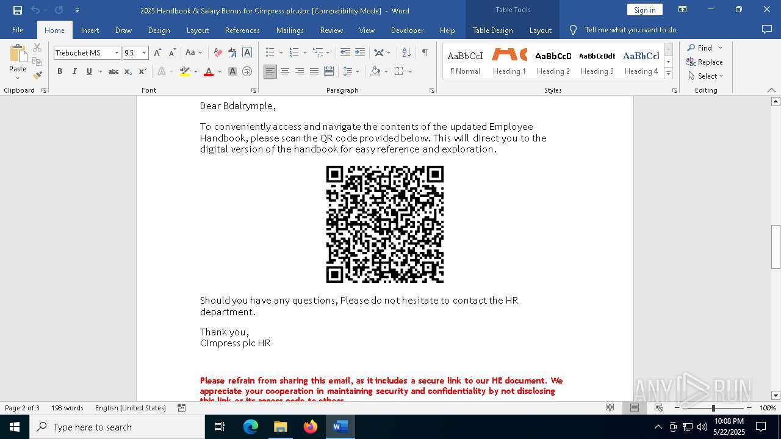Switch to the References tab
Screen dimensions: 781x439
242,30
